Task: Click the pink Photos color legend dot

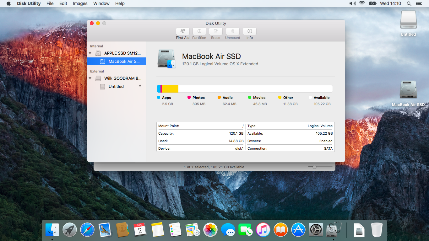Action: click(189, 98)
